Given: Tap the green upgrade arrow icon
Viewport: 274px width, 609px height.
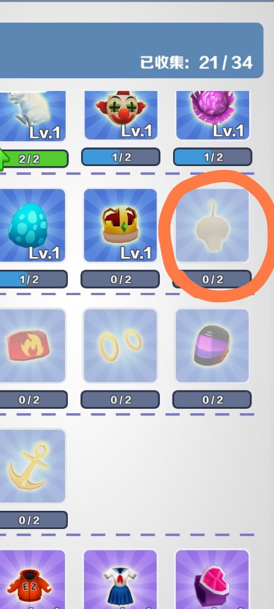Looking at the screenshot, I should [4, 159].
